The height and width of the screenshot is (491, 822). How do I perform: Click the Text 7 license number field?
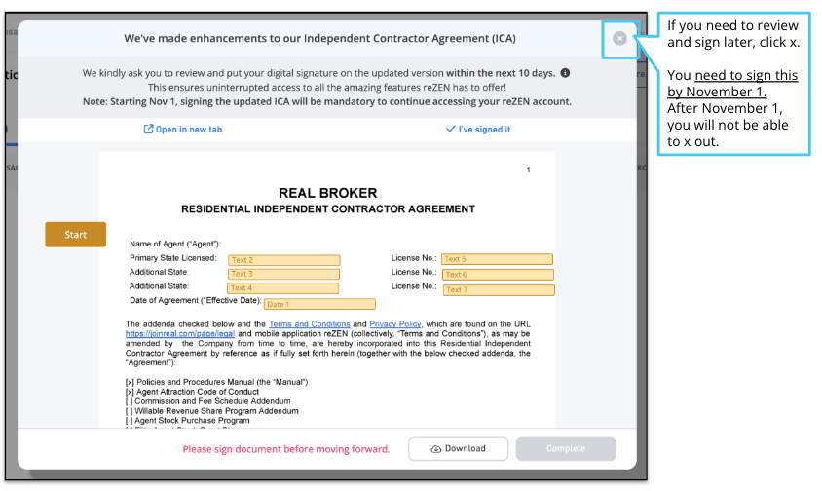[x=499, y=290]
